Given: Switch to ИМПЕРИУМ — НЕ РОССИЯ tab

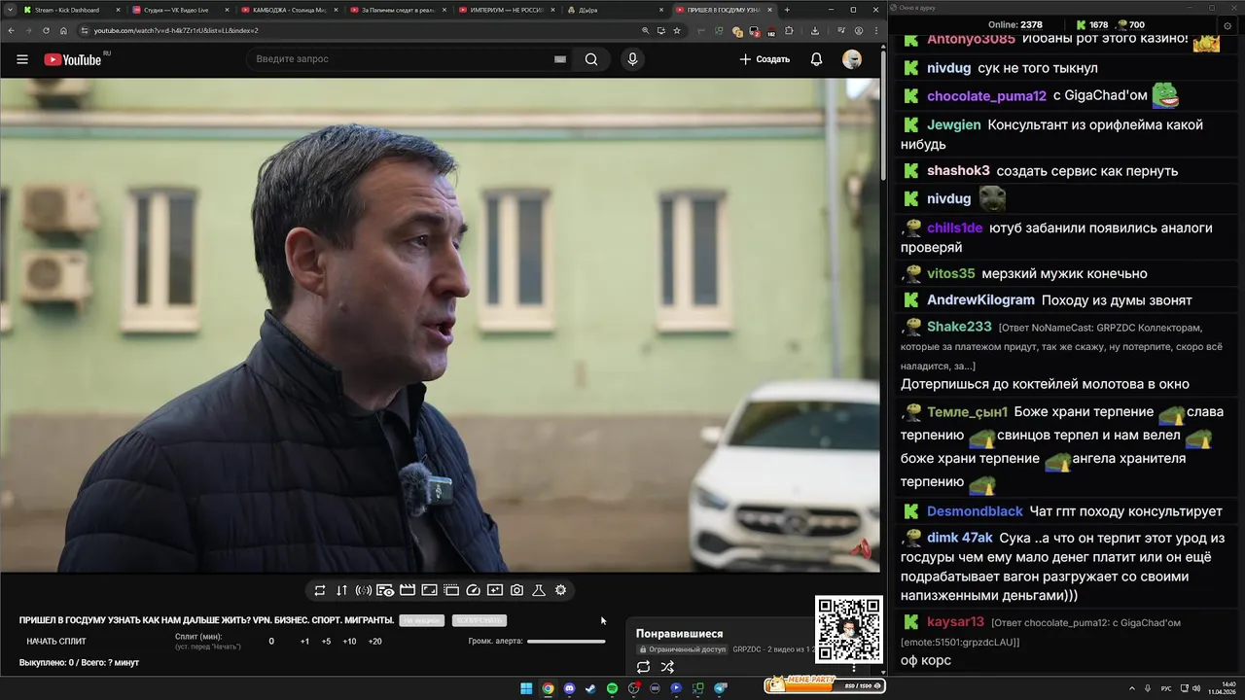Looking at the screenshot, I should 506,10.
